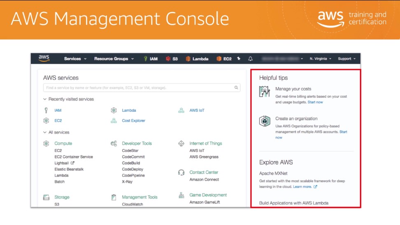Click Start now under Manage your costs

[x=315, y=102]
